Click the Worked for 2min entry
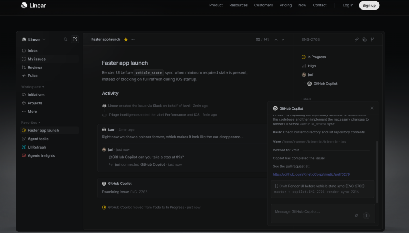409x233 pixels. coord(286,150)
